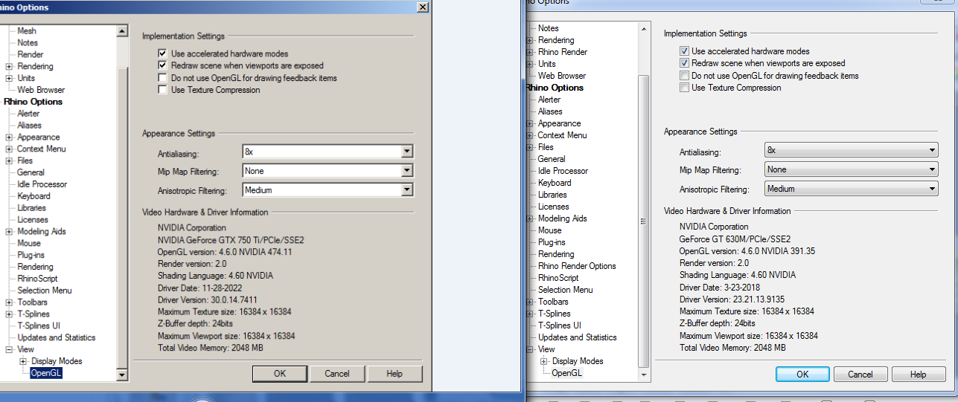Select T-Splines UI in GTX 750 Ti window
The image size is (958, 402).
[39, 325]
